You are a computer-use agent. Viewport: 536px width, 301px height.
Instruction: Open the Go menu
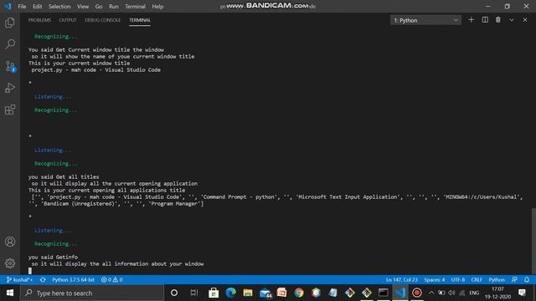tap(99, 7)
